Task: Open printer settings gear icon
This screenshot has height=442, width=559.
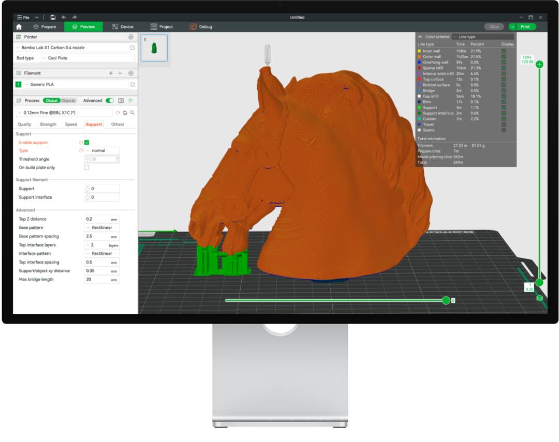Action: (x=131, y=37)
